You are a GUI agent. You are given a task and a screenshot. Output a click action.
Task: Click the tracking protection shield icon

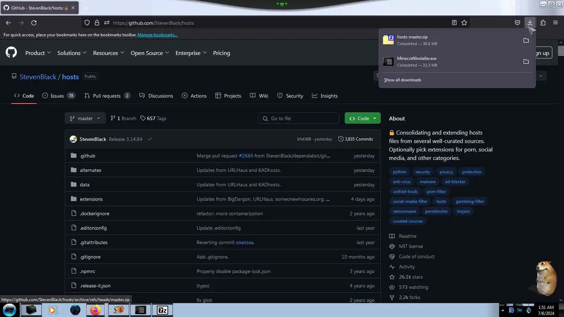(87, 23)
